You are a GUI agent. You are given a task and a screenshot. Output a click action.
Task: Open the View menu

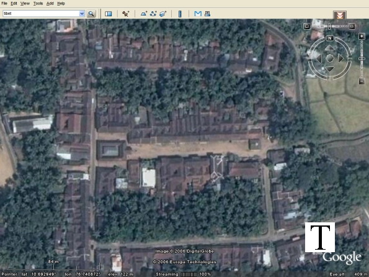pos(25,4)
